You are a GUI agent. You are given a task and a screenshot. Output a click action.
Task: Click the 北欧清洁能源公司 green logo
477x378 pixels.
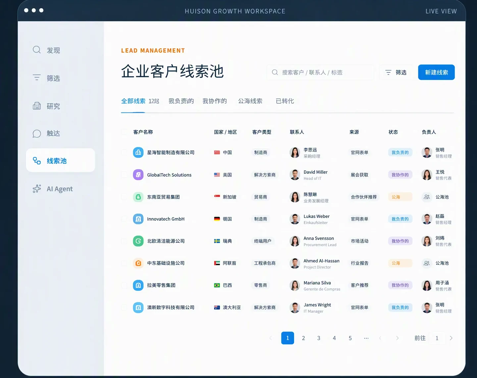pos(138,241)
